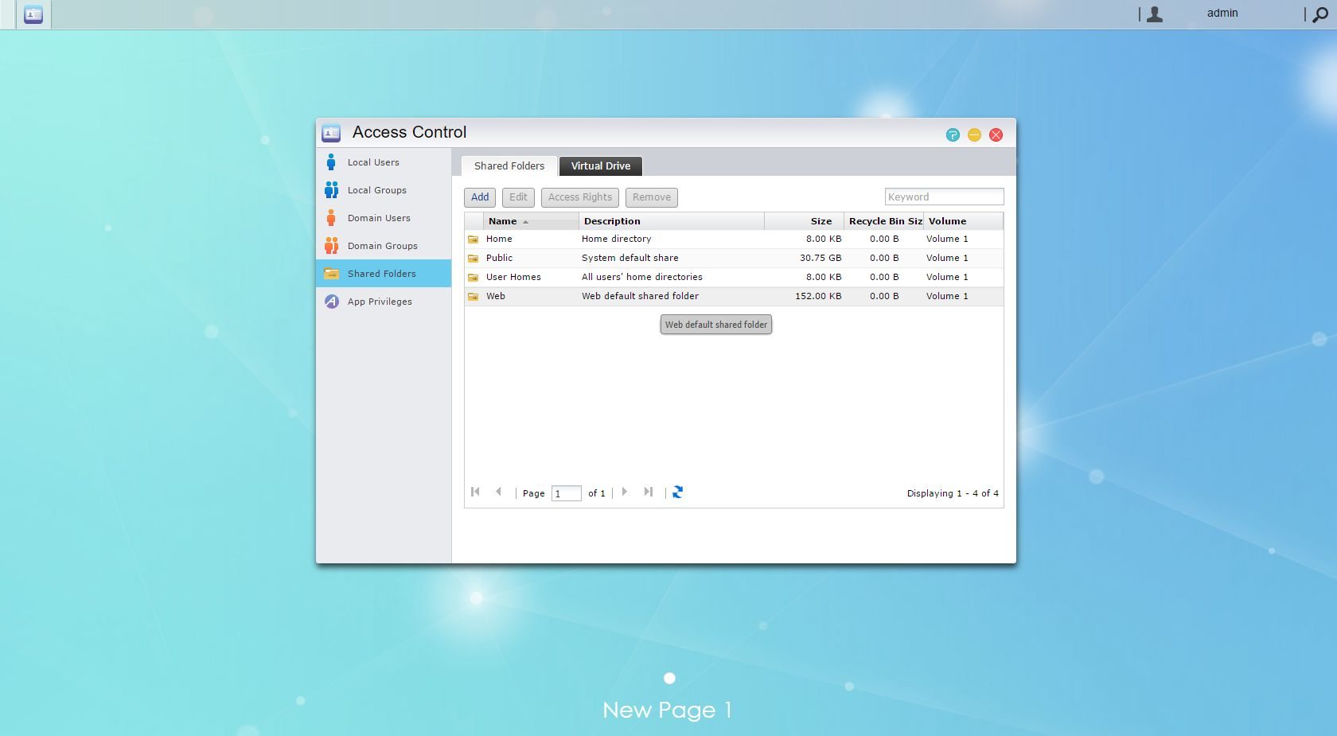
Task: Click the page number input box
Action: pyautogui.click(x=567, y=493)
